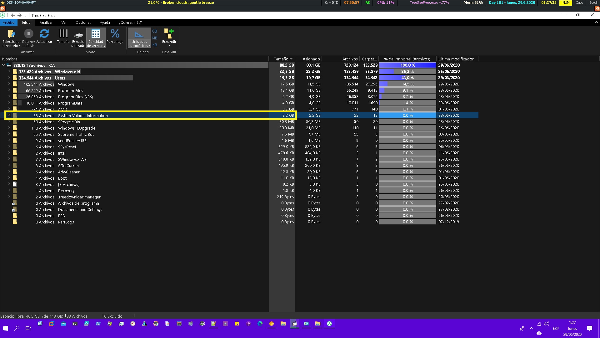Open the ¿Quieres más? tab
The image size is (600, 338).
coord(130,23)
